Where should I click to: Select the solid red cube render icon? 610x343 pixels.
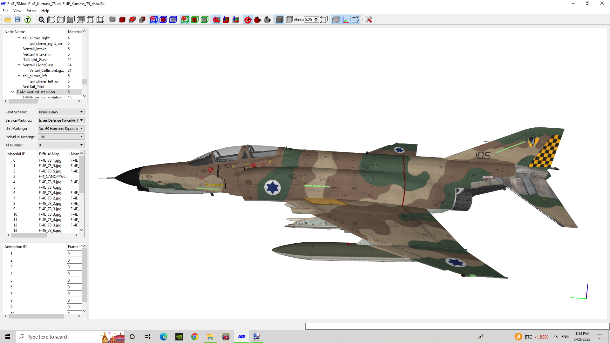(x=122, y=20)
